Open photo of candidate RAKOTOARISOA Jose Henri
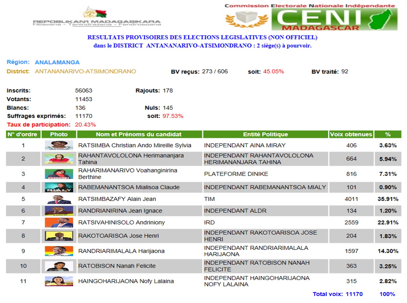The height and width of the screenshot is (303, 407). [59, 236]
